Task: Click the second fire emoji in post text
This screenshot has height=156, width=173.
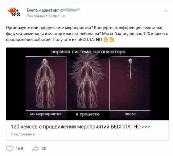Action: [112, 40]
